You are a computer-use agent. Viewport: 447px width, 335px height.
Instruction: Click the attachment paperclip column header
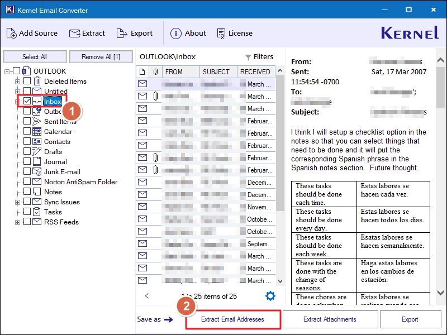(x=155, y=72)
